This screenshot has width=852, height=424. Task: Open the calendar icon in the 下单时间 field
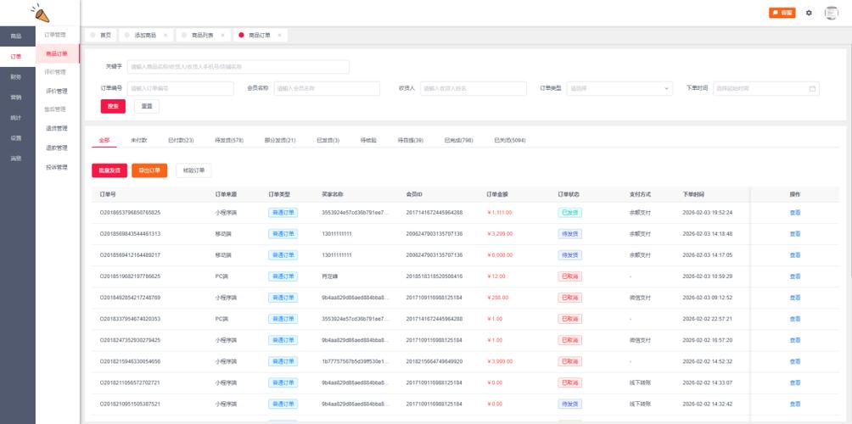point(812,88)
